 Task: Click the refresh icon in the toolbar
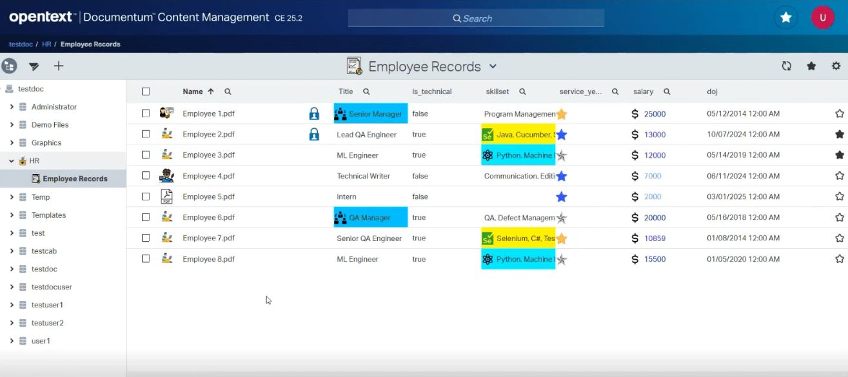[786, 66]
